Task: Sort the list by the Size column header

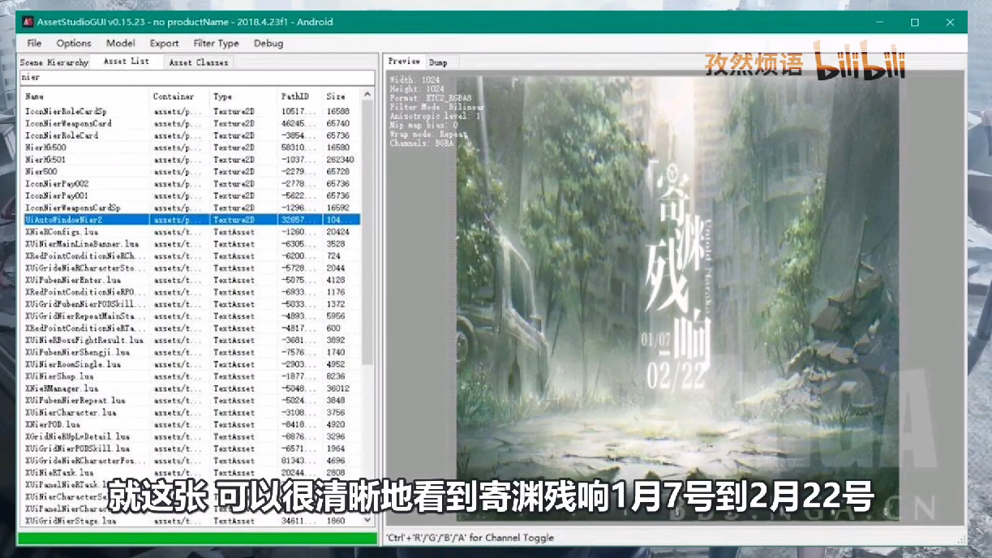Action: pos(340,96)
